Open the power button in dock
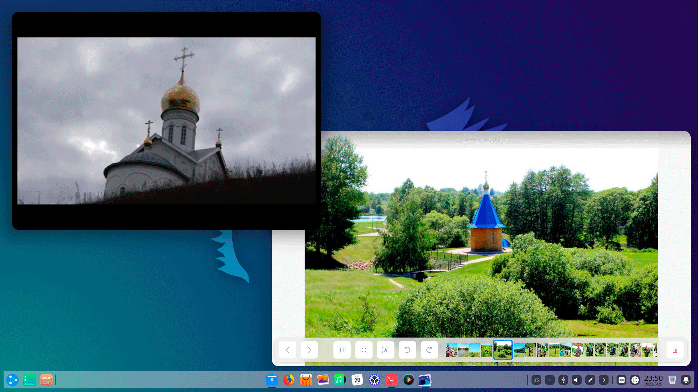The height and width of the screenshot is (392, 698). tap(635, 380)
